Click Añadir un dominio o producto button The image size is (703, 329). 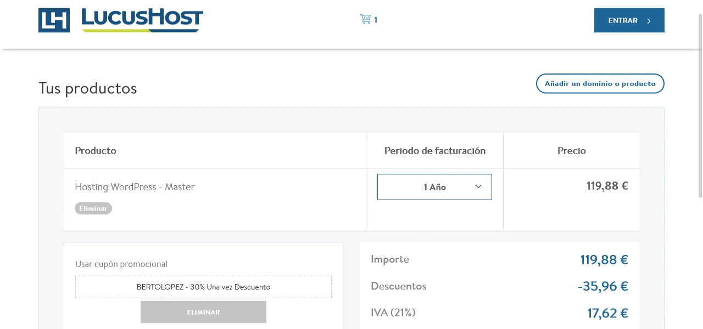[600, 84]
